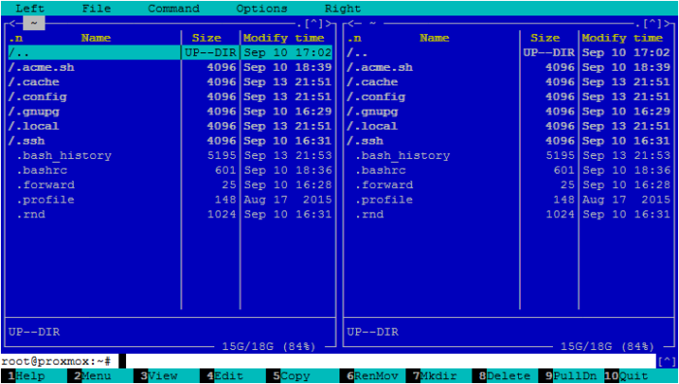The height and width of the screenshot is (384, 679).
Task: Click the right panel history back arrow
Action: 350,23
